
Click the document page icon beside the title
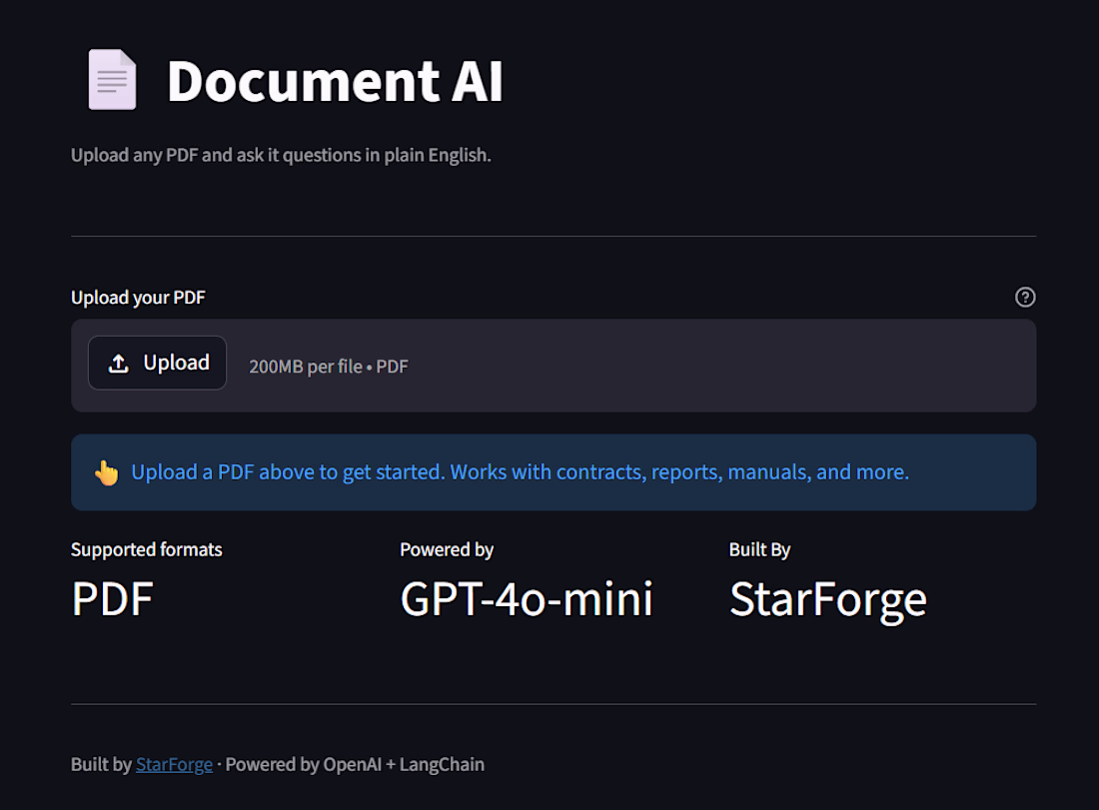pos(111,80)
